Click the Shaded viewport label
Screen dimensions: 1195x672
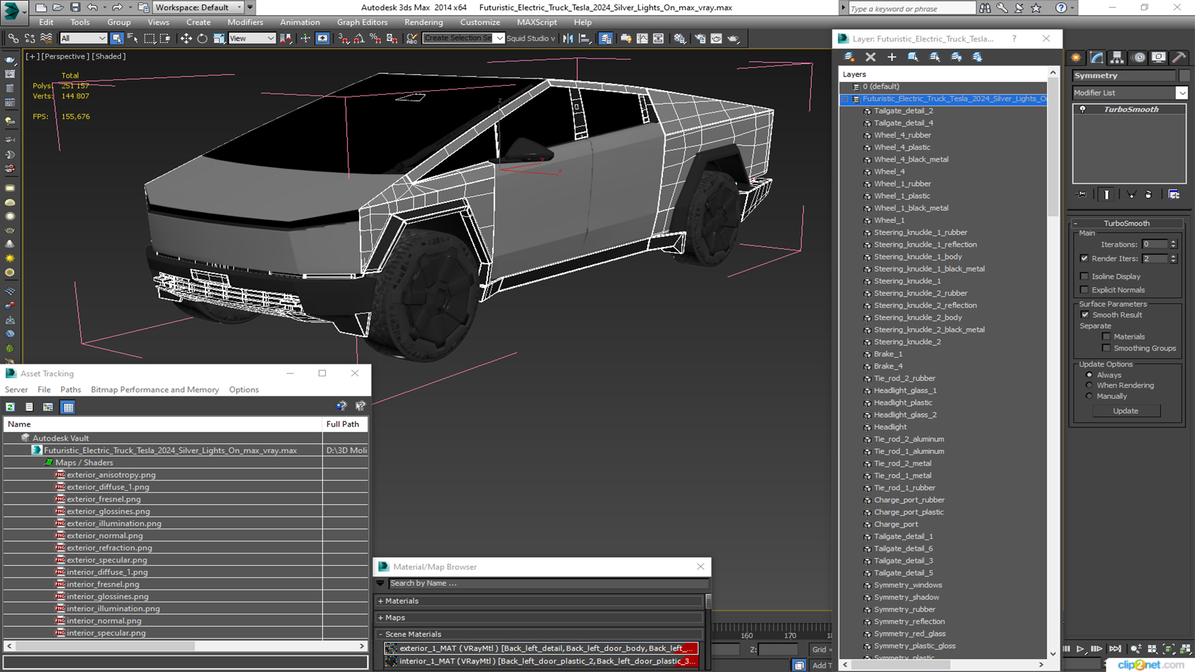[x=108, y=56]
